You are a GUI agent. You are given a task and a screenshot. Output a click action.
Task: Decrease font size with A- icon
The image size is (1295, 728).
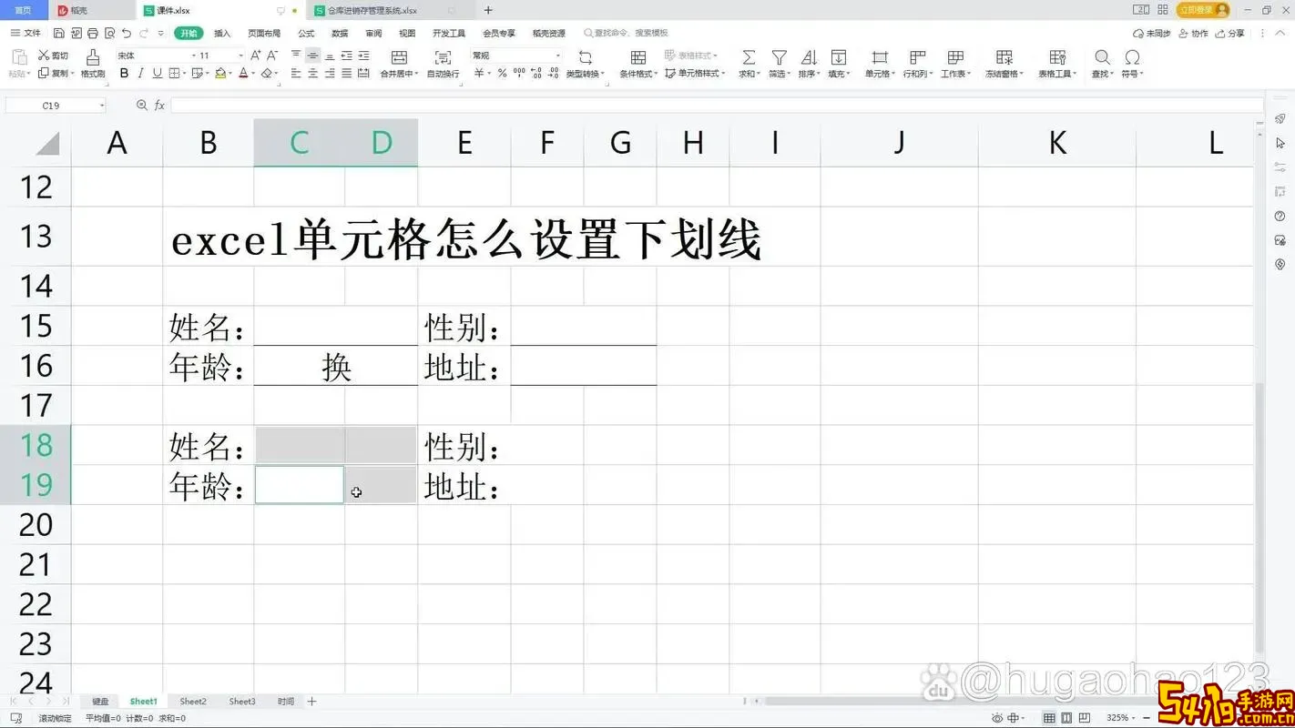271,56
